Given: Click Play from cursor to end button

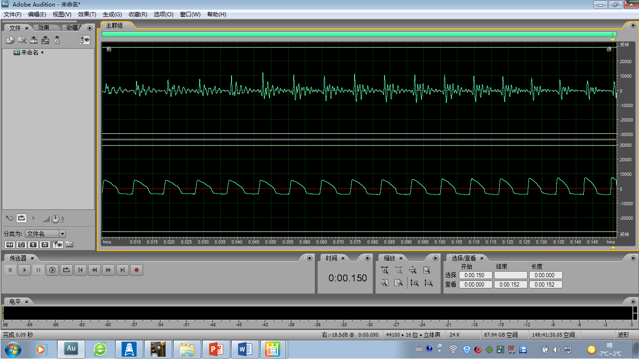Looking at the screenshot, I should pos(52,270).
